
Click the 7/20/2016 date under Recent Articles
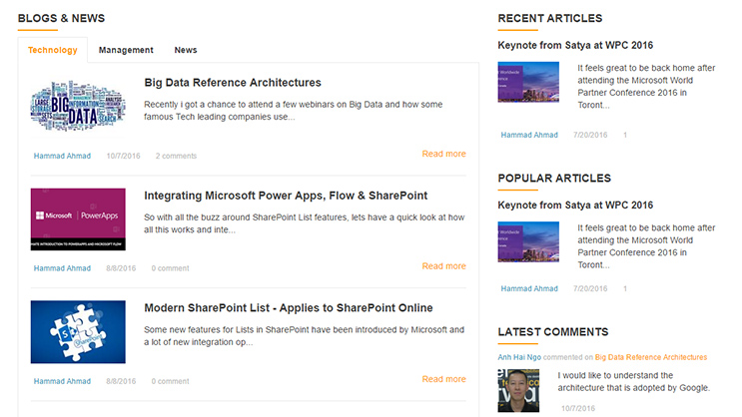coord(590,136)
